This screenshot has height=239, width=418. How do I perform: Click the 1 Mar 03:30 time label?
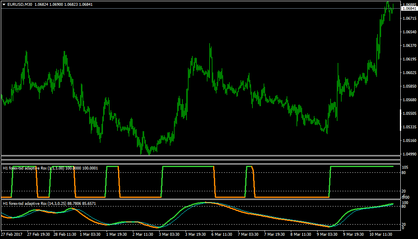tap(90, 234)
